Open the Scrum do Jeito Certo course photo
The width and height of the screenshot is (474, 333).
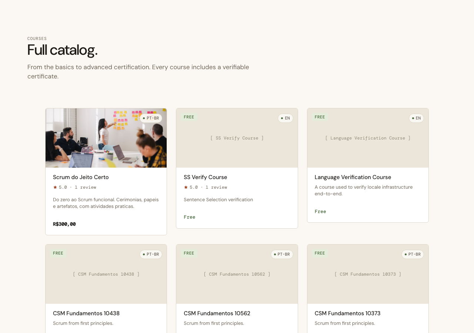point(106,138)
